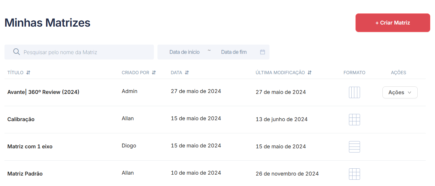Sort by Título using sort arrows icon
Viewport: 435px width, 186px height.
click(28, 73)
